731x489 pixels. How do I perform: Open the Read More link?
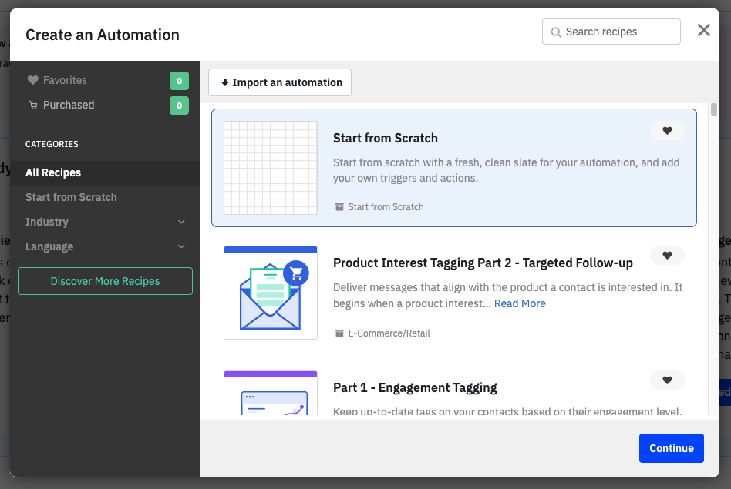tap(520, 303)
